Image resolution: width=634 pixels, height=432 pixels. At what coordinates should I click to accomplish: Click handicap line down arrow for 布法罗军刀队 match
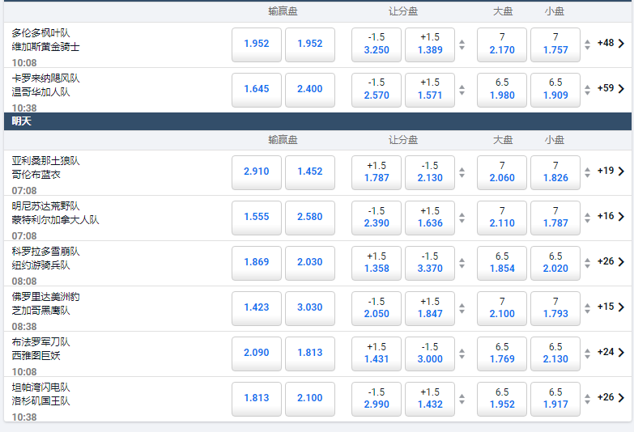(462, 356)
